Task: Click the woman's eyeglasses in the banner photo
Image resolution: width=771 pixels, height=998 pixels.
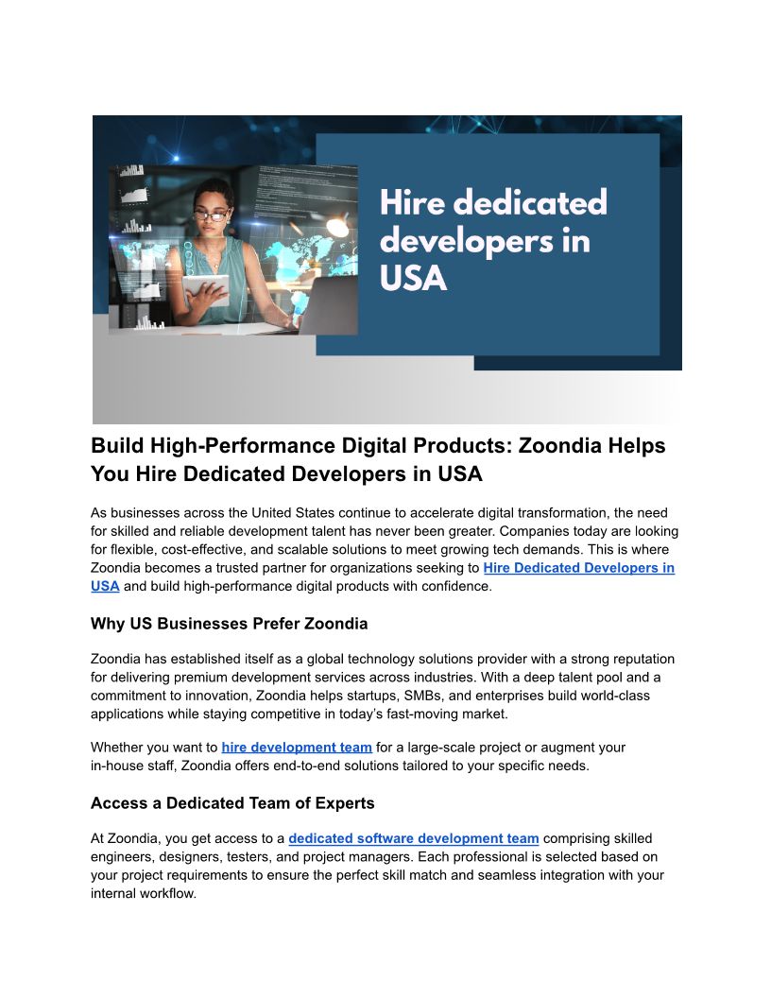Action: [216, 215]
